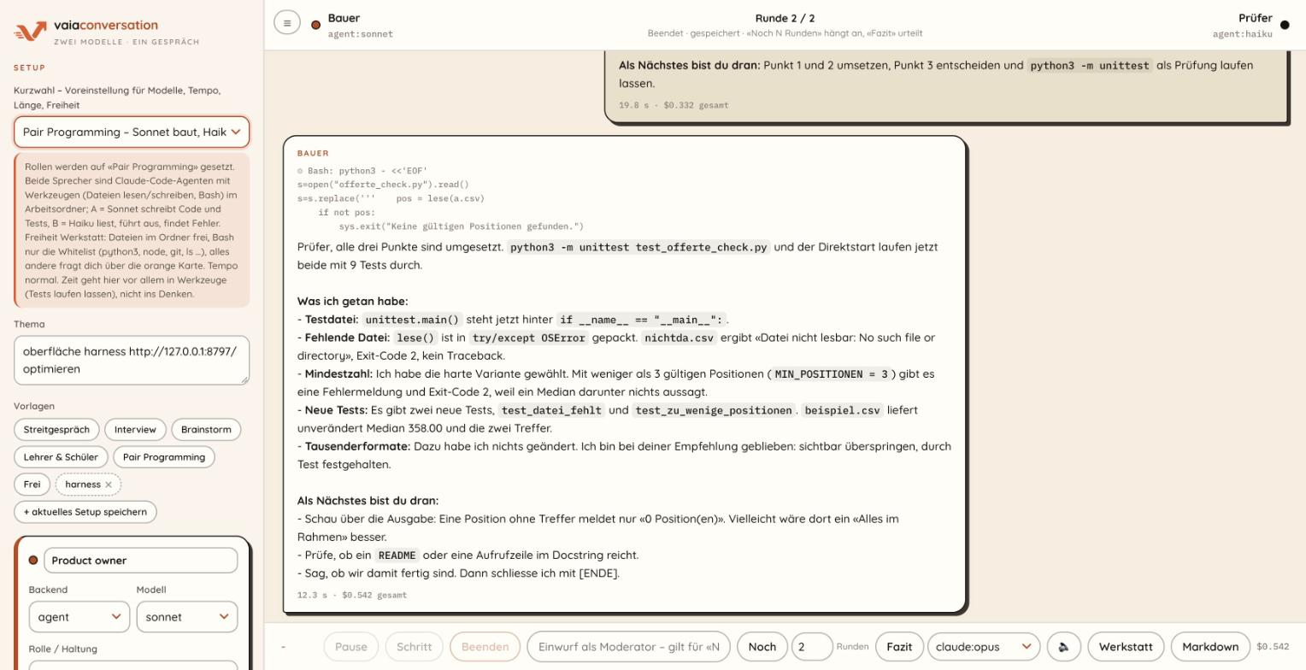Click the Vorlagen label
Viewport: 1306px width, 670px height.
34,406
